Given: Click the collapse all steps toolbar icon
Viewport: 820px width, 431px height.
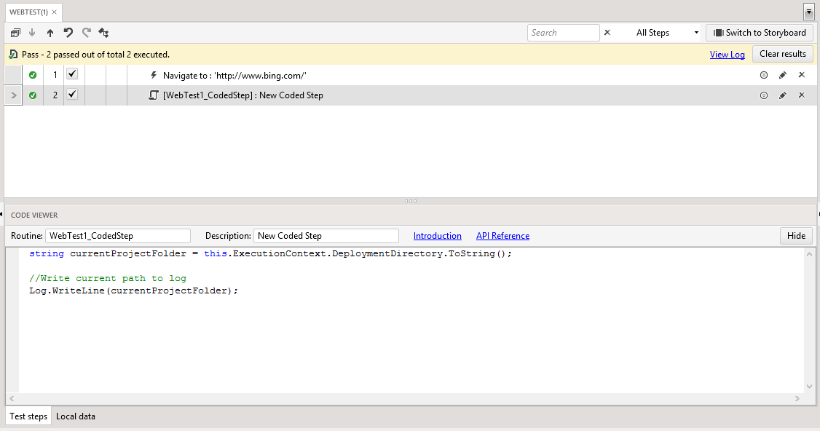Looking at the screenshot, I should pos(15,33).
